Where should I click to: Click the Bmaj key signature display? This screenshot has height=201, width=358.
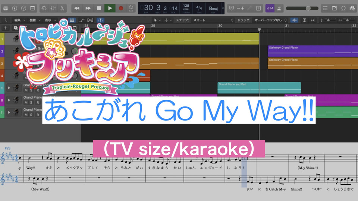pos(213,9)
